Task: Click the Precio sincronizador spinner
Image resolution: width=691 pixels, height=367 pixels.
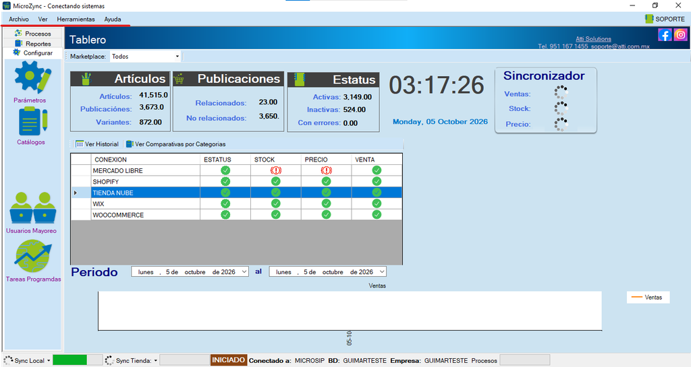Action: tap(561, 125)
